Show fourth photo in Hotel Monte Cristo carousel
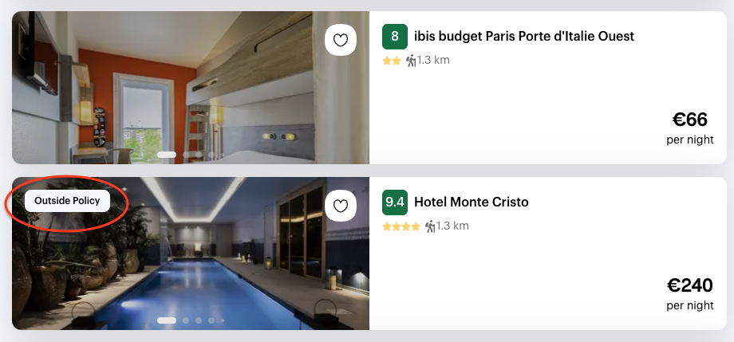Screen dimensions: 734x342 point(211,320)
